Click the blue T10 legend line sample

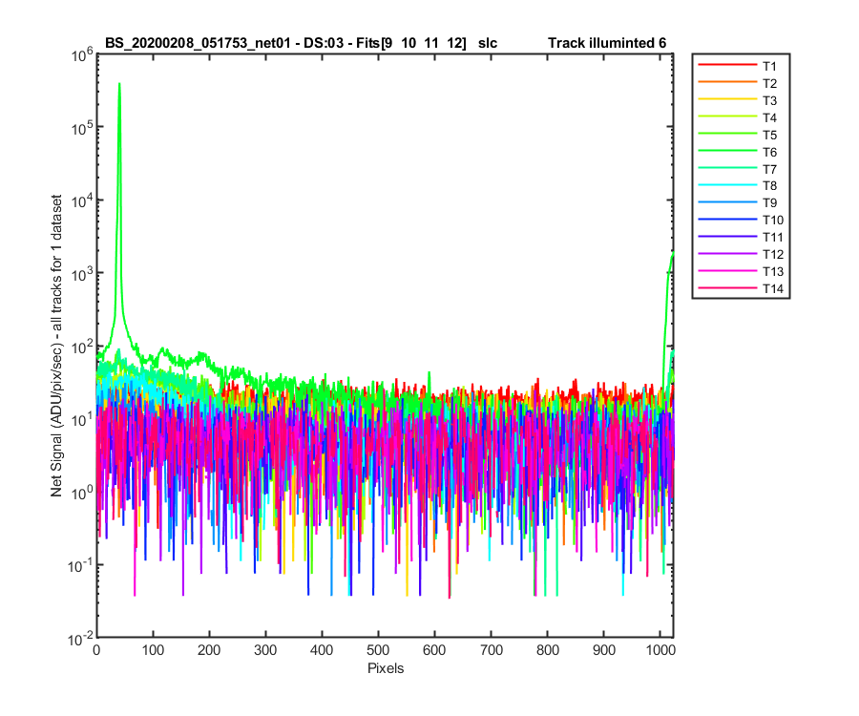coord(727,220)
